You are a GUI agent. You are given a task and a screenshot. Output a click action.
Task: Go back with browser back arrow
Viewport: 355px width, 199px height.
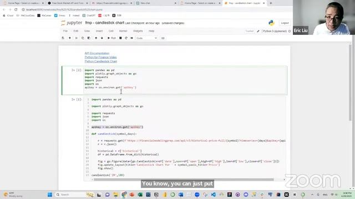click(x=4, y=10)
